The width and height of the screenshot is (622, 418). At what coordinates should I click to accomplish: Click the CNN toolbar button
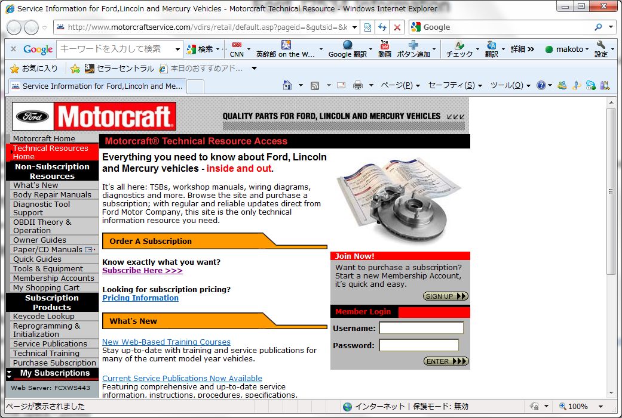tap(237, 49)
